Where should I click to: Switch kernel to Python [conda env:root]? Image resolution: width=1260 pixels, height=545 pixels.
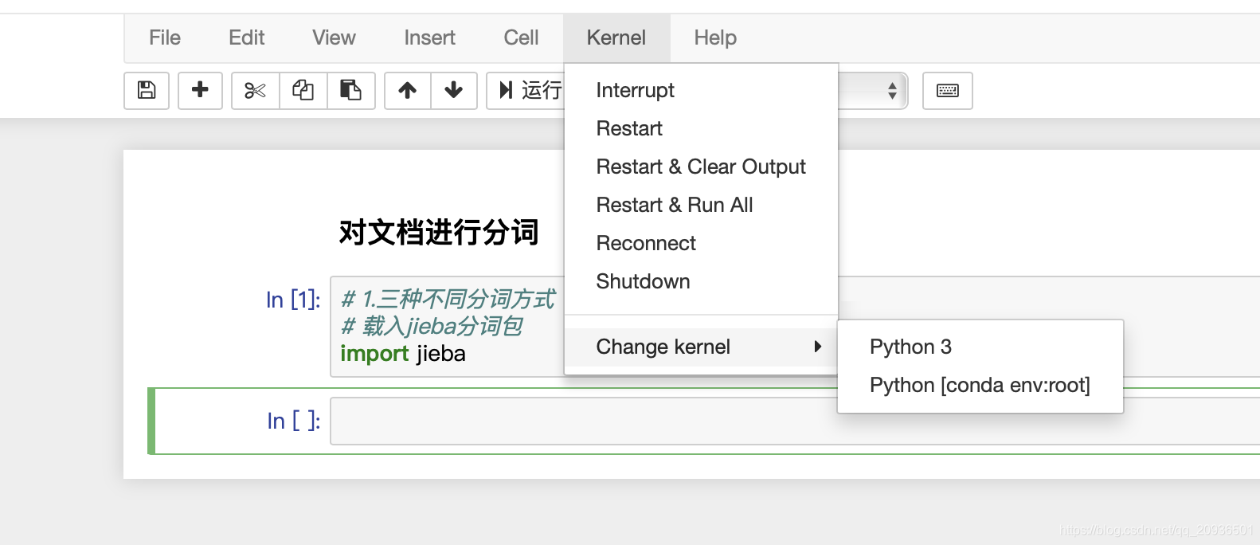click(980, 385)
